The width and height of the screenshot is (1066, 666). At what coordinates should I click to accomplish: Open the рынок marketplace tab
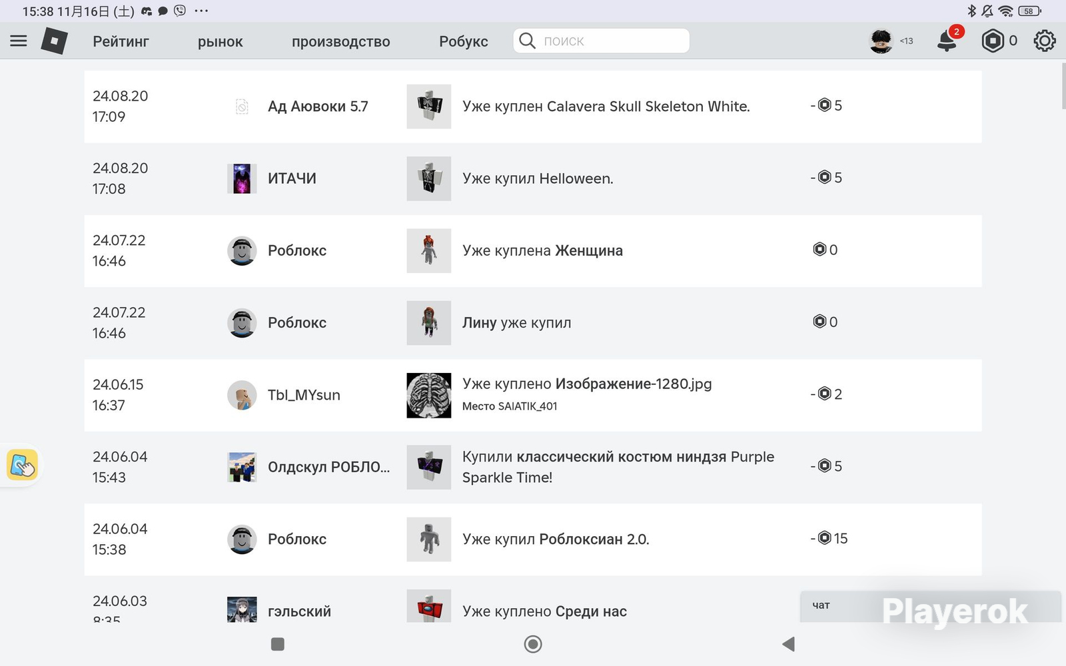pos(220,41)
